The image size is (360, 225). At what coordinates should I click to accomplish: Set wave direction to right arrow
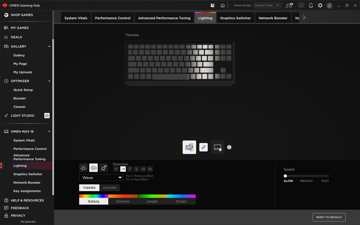[x=123, y=169]
